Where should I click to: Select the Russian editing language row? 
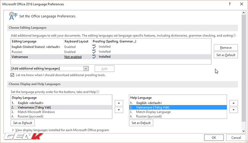[111, 52]
